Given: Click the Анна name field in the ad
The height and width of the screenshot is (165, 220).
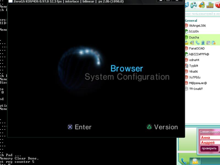Looking at the screenshot, I should coord(210,137).
